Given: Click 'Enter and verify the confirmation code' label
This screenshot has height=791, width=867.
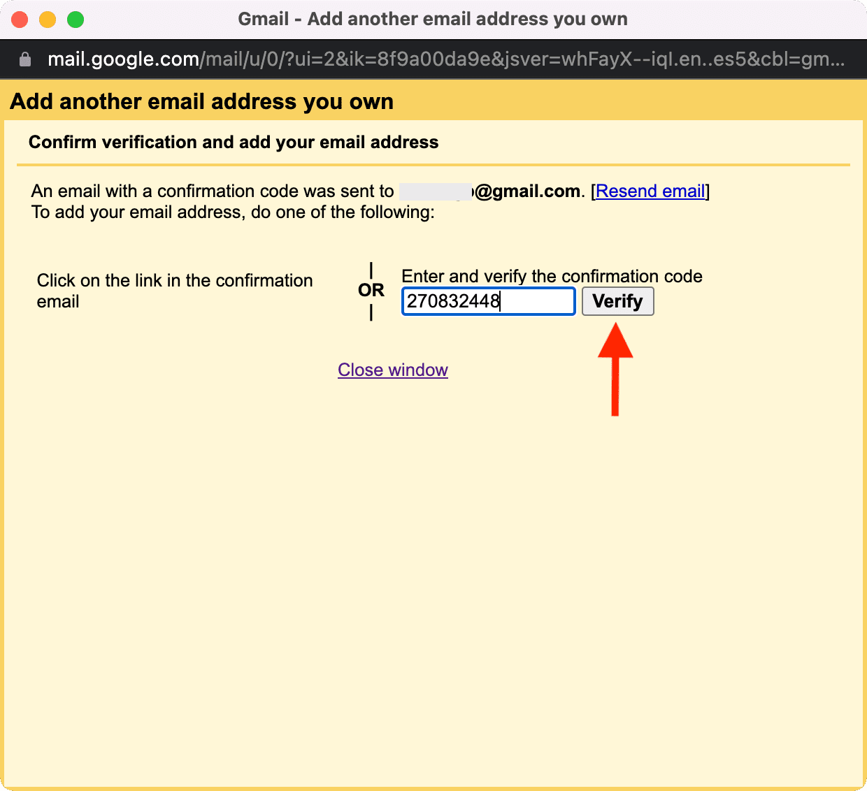Looking at the screenshot, I should tap(552, 276).
